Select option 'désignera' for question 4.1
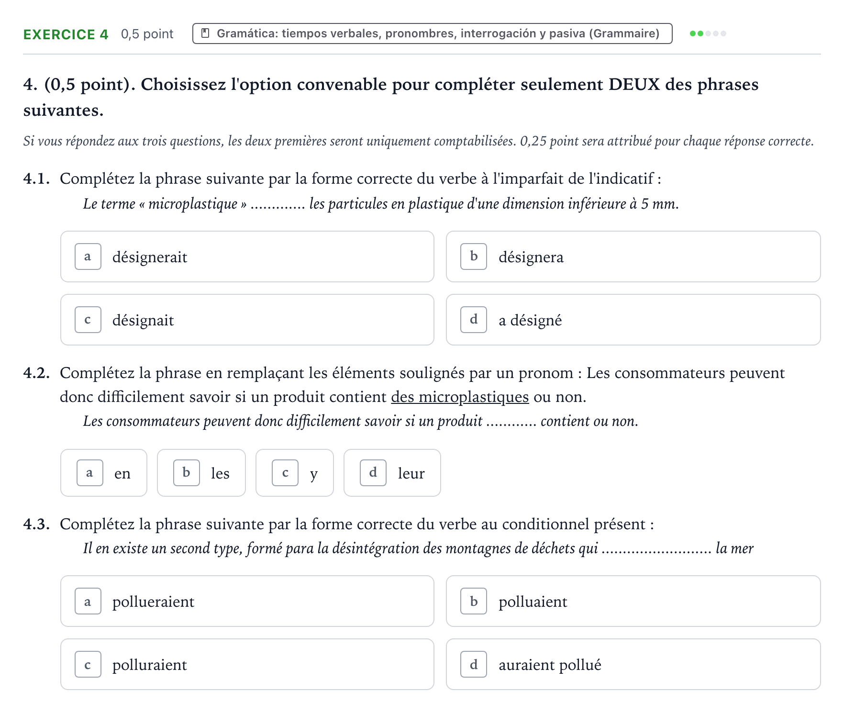This screenshot has width=844, height=714. [x=633, y=257]
